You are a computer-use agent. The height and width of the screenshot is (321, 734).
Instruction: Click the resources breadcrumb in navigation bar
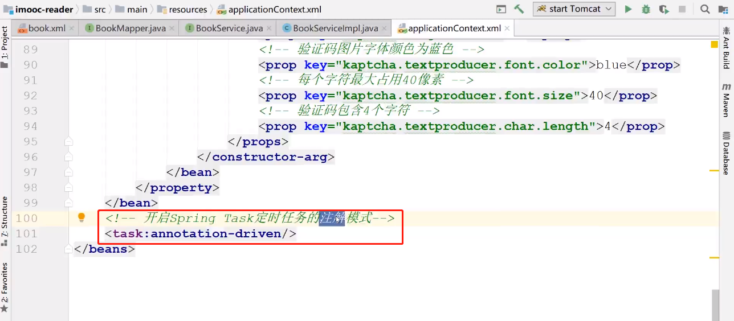click(x=187, y=9)
